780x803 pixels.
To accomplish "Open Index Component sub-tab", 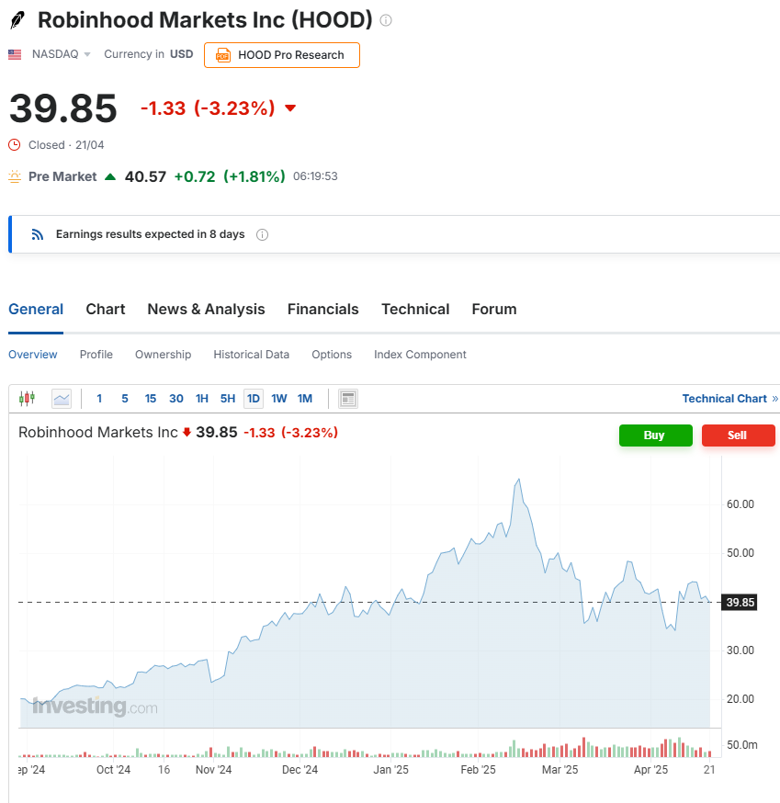I will (420, 355).
